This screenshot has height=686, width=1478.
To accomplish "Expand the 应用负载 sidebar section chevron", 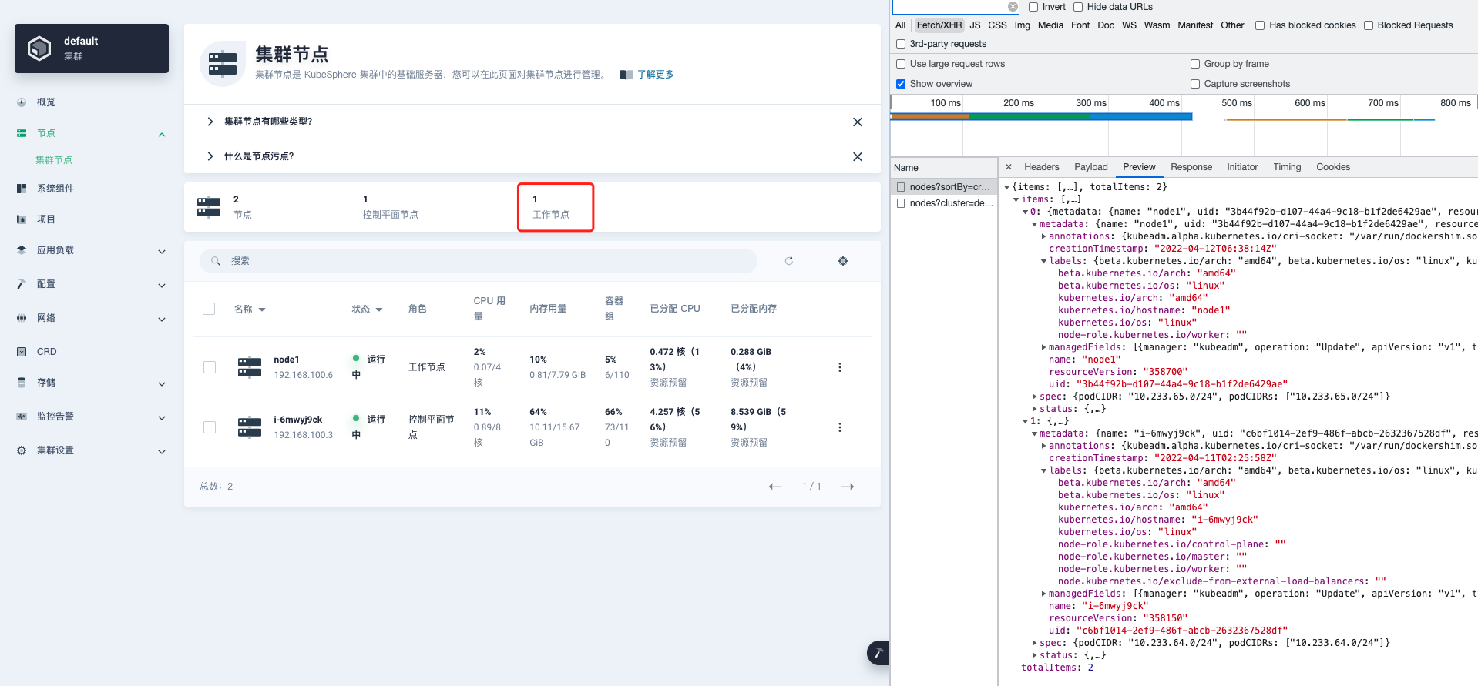I will point(162,252).
